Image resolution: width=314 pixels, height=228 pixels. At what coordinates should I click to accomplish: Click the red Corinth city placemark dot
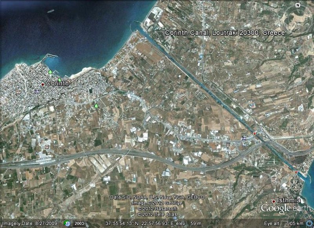(43, 84)
